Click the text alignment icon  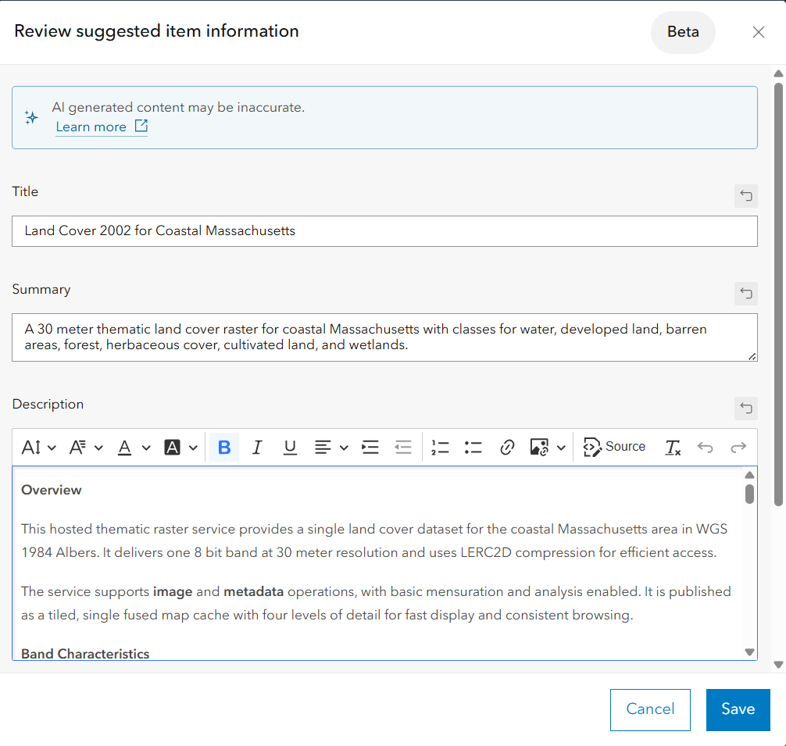(x=323, y=447)
